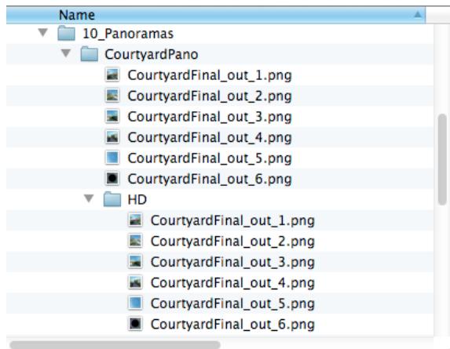Click thumbnail icon of CourtyardFinal_out_4.png in CourtyardPano
This screenshot has height=349, width=450.
112,137
